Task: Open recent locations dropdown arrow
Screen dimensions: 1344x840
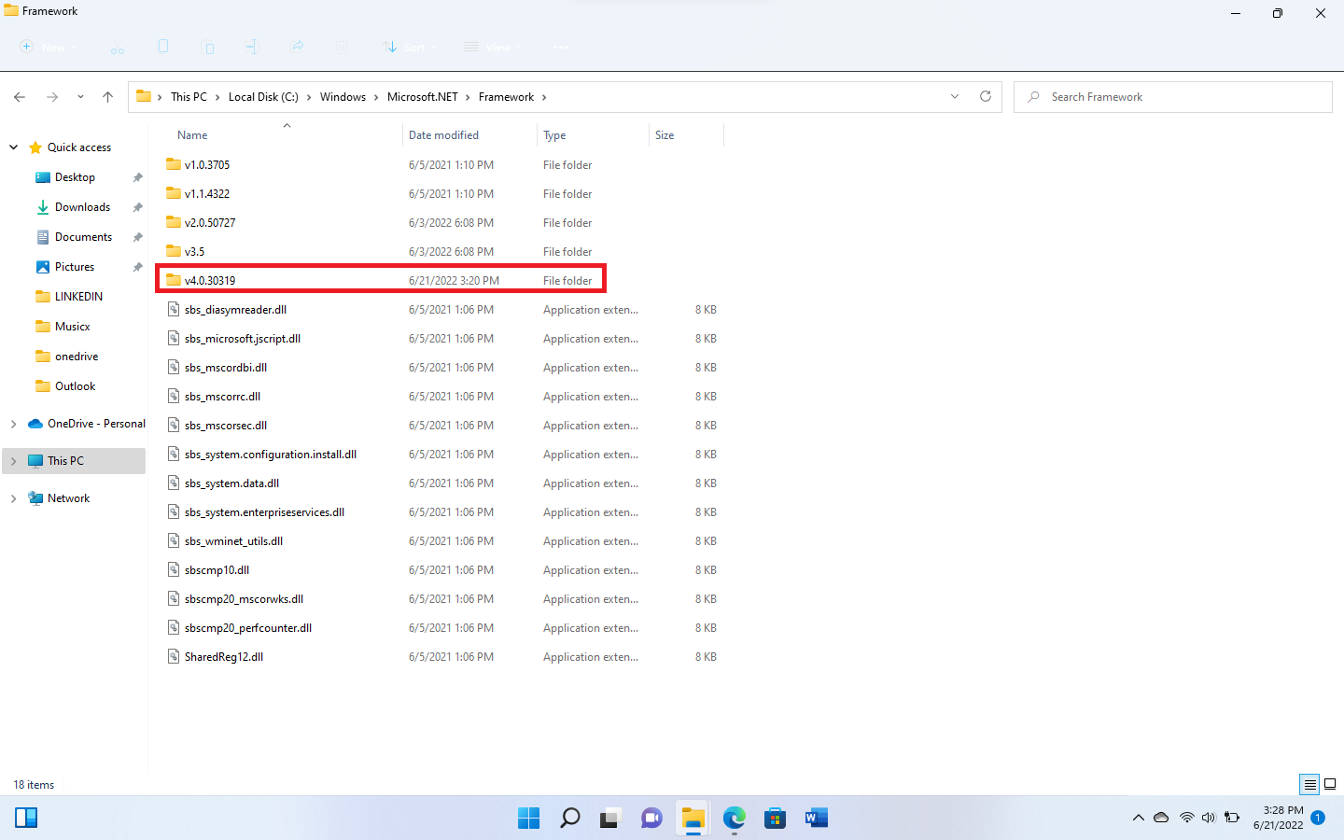Action: tap(80, 97)
